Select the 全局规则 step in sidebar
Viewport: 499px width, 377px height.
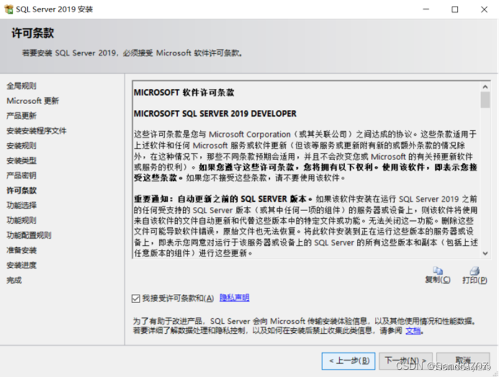(x=22, y=86)
